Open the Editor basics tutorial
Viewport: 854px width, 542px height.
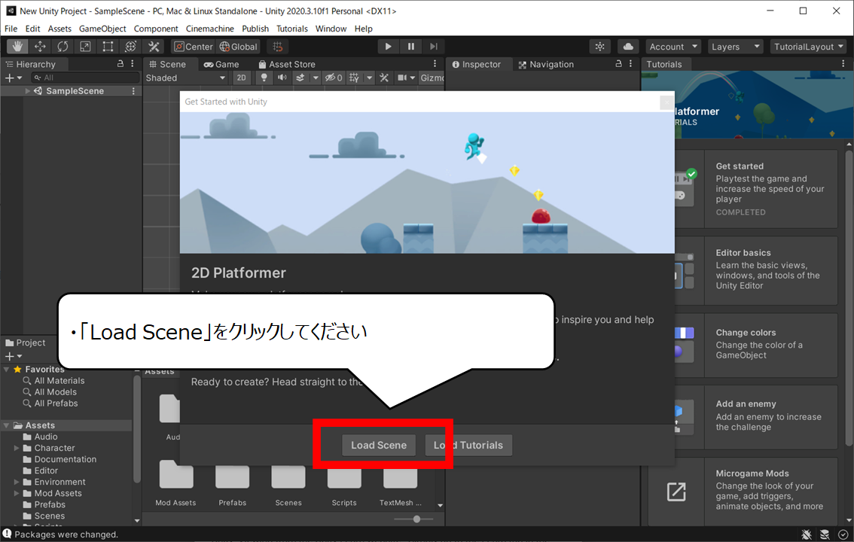pyautogui.click(x=757, y=270)
